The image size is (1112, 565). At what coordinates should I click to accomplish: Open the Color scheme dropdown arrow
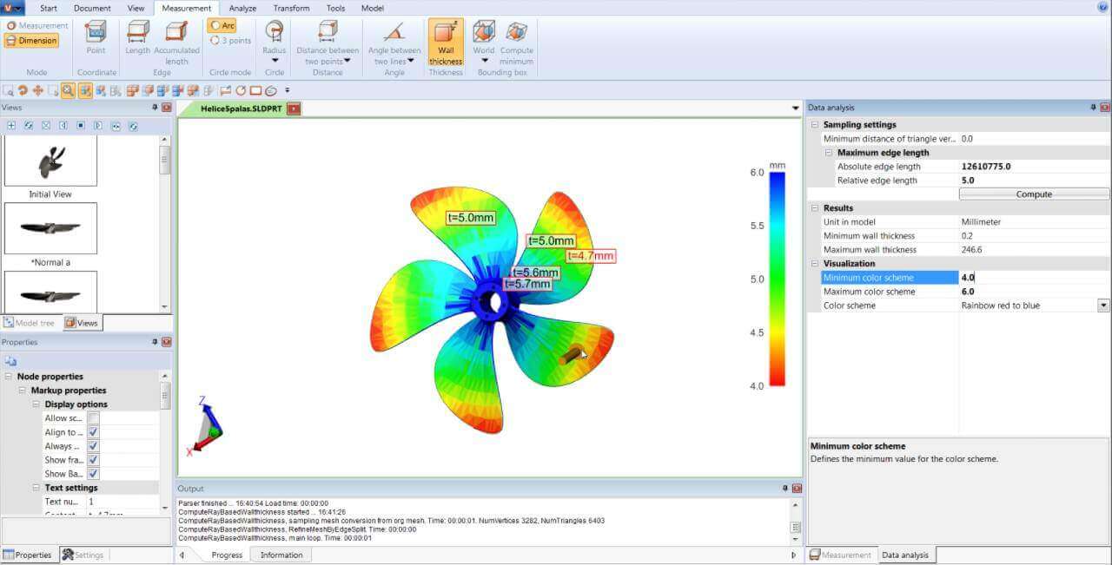point(1103,305)
